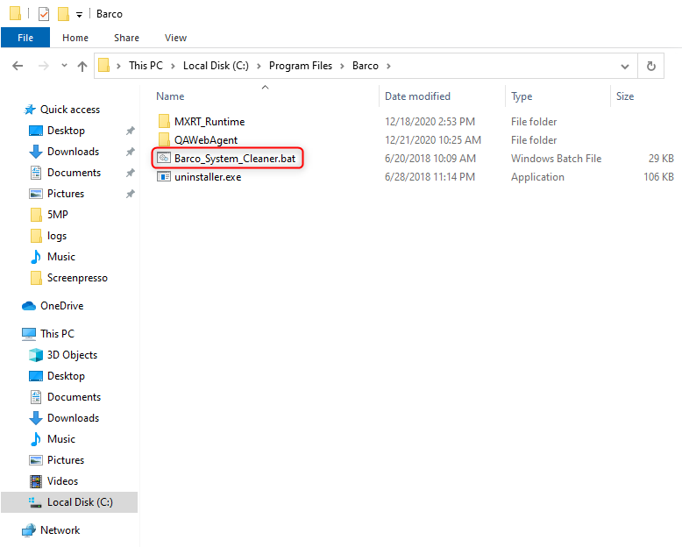The height and width of the screenshot is (547, 682).
Task: Select the uninstaller.exe file name
Action: (x=208, y=177)
